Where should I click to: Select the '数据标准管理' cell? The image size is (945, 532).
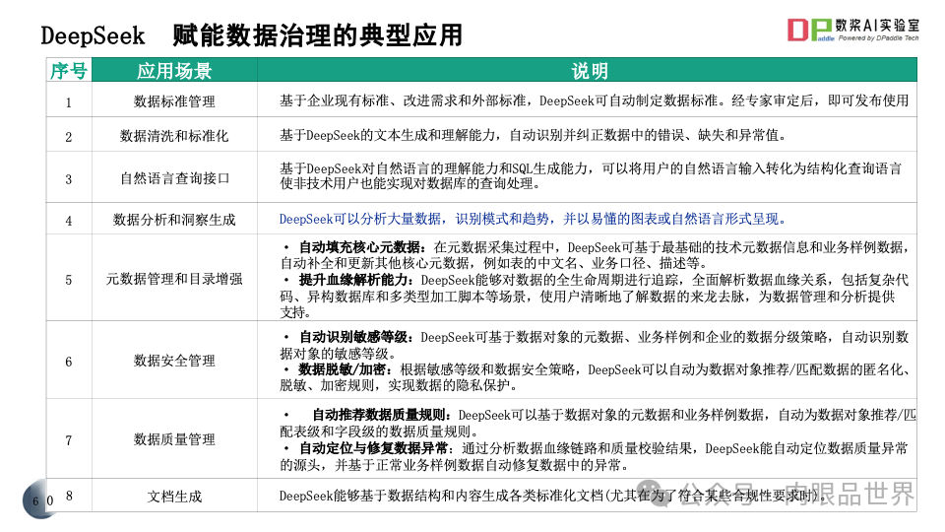pos(174,100)
